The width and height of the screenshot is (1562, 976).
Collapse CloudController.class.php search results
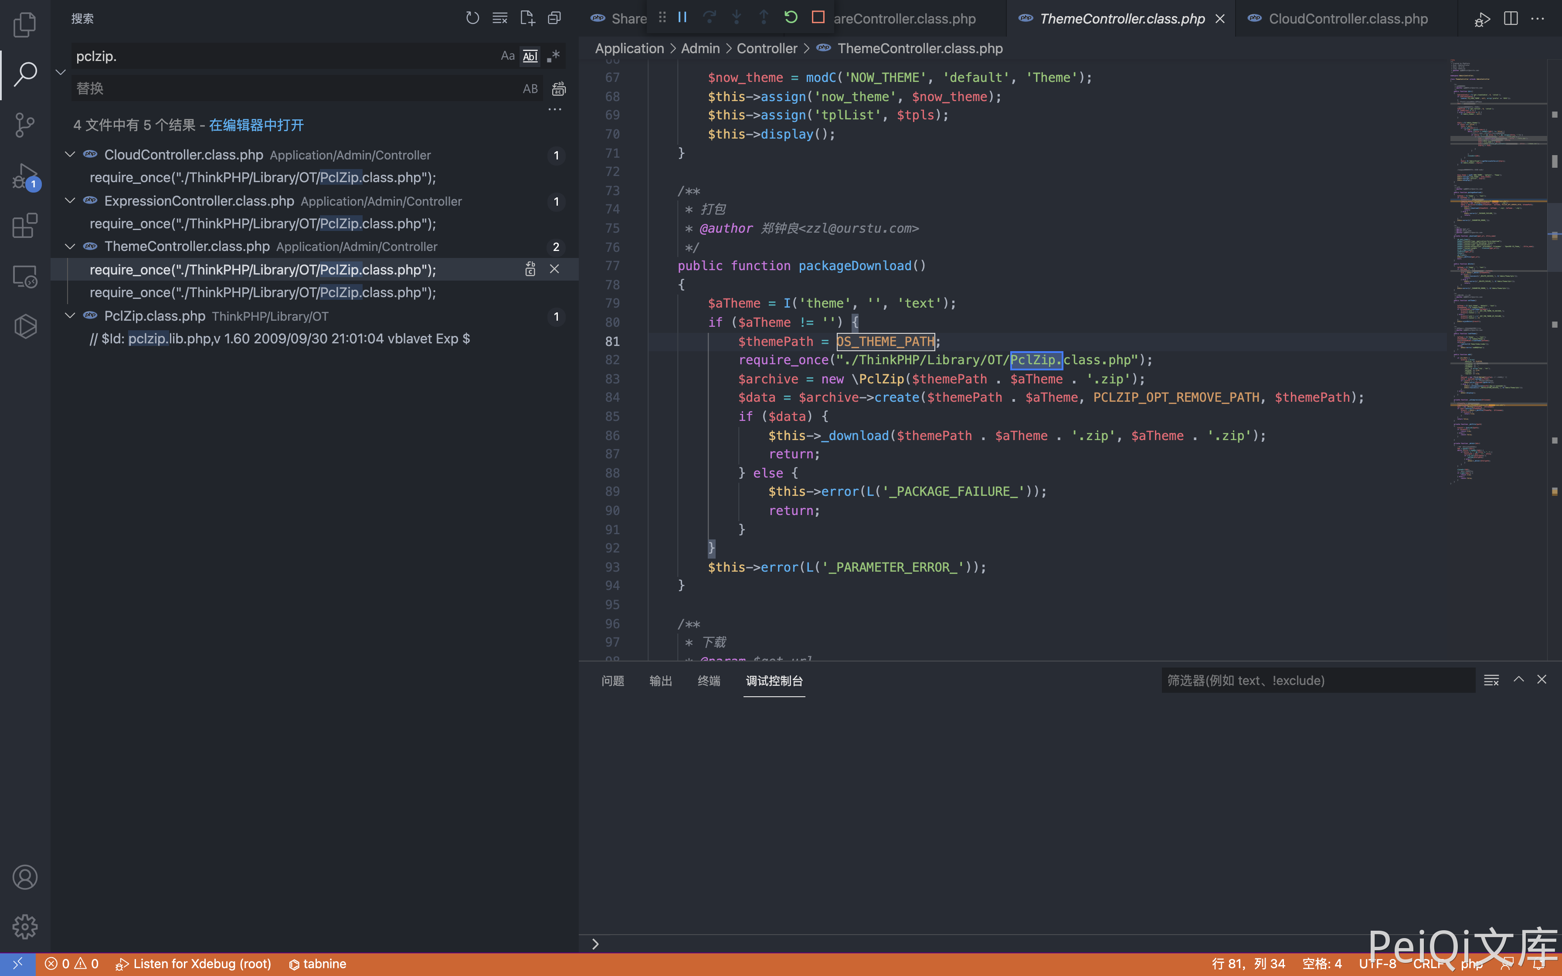[x=70, y=155]
